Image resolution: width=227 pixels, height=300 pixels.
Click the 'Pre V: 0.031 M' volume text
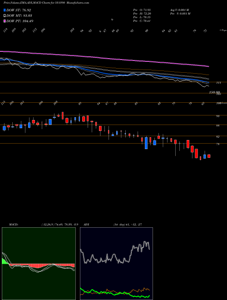(180, 14)
